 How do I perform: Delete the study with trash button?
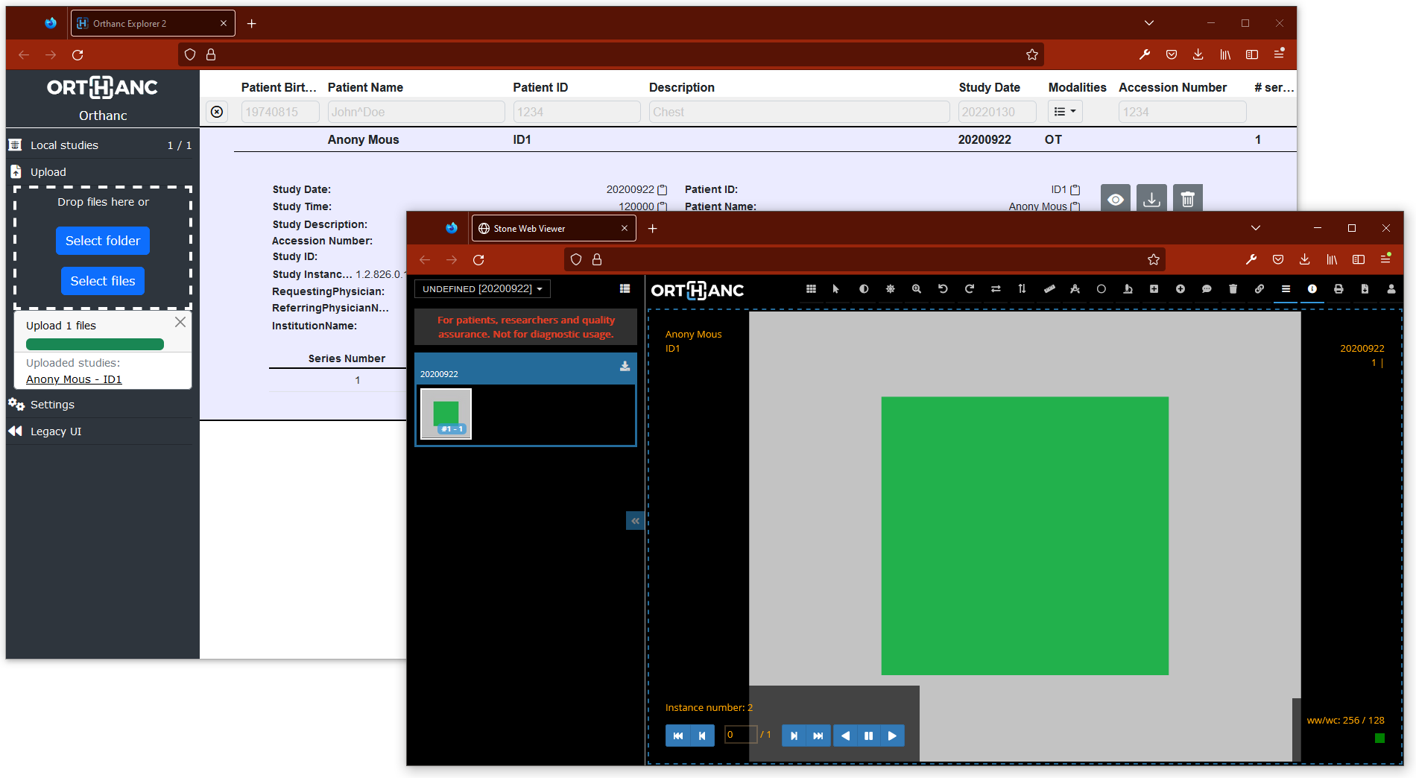point(1188,199)
